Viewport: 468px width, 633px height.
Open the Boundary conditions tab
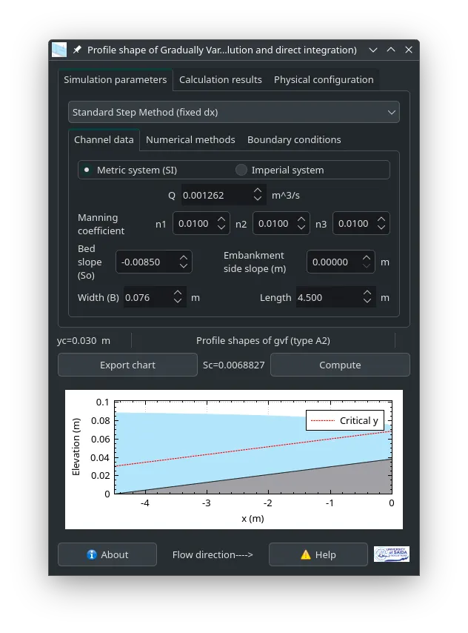click(294, 139)
